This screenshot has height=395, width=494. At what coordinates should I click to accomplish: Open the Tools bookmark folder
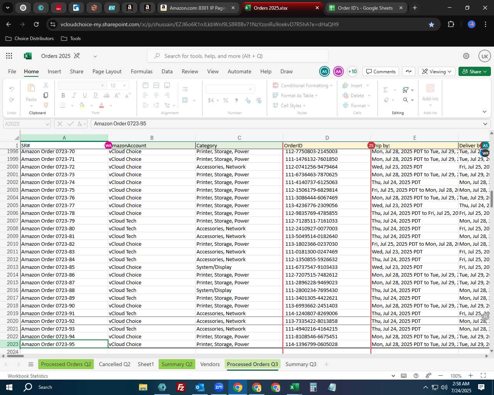point(71,39)
